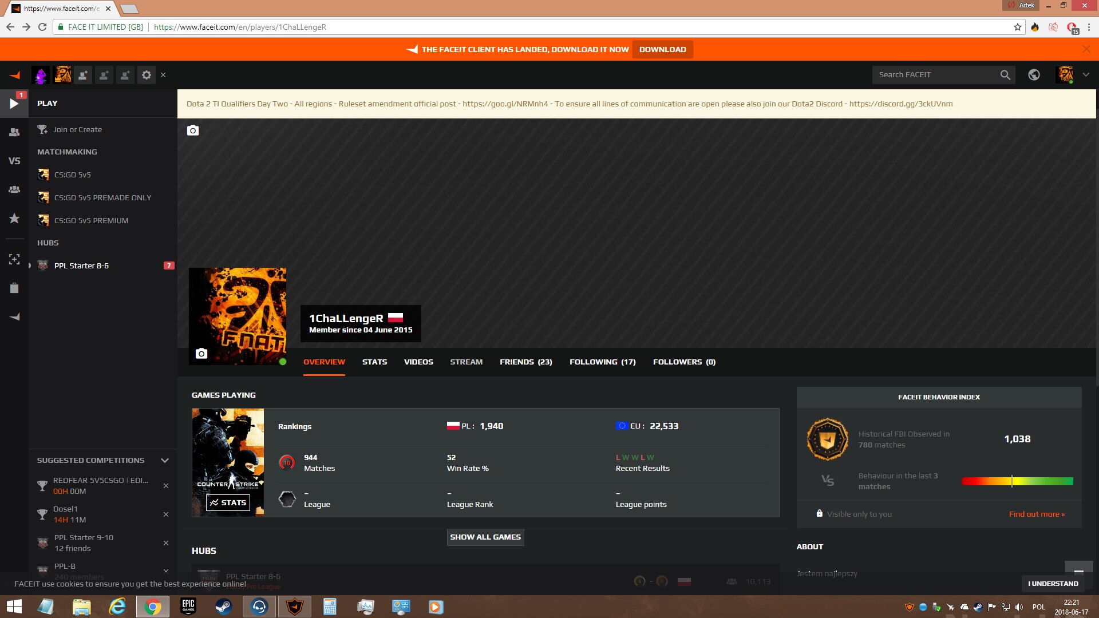Select the FRIENDS tab on profile
The width and height of the screenshot is (1099, 618).
(x=525, y=362)
